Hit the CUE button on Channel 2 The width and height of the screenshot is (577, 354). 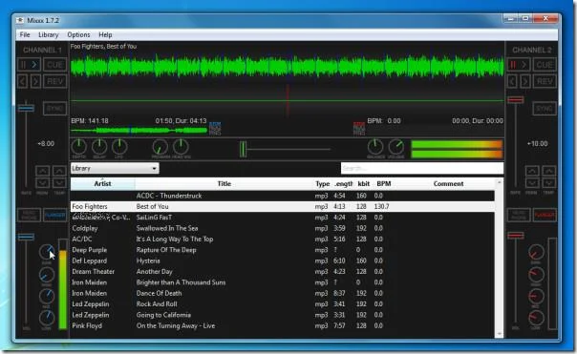tap(545, 65)
